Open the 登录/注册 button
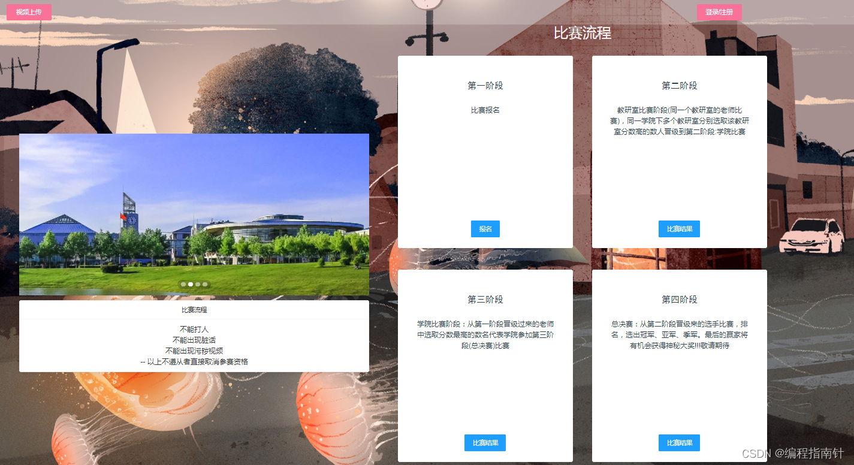The width and height of the screenshot is (854, 465). point(719,12)
